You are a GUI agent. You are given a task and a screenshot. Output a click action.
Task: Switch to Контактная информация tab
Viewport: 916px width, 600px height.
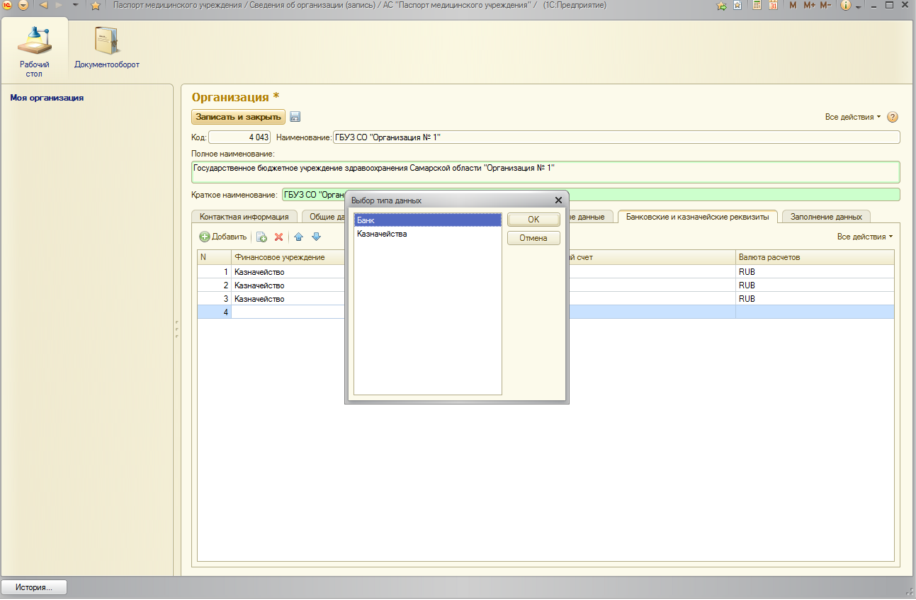244,217
